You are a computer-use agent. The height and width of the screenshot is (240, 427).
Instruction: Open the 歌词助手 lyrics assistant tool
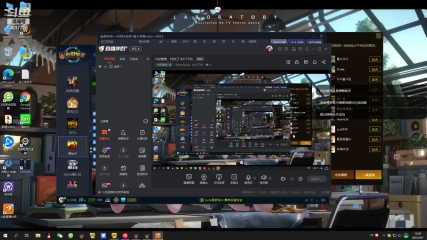[142, 170]
